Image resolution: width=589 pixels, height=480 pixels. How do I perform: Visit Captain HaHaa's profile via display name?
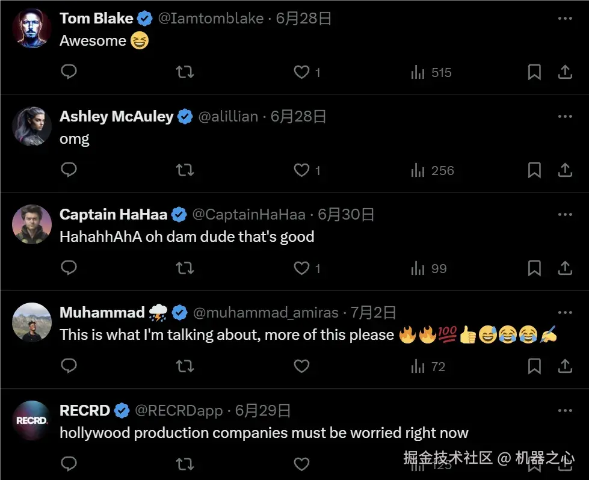coord(114,215)
